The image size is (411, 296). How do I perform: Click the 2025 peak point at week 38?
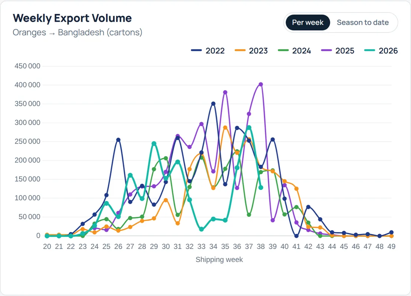(x=261, y=84)
